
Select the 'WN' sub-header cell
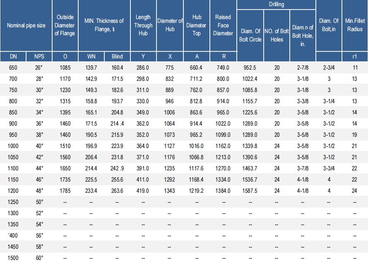91,56
